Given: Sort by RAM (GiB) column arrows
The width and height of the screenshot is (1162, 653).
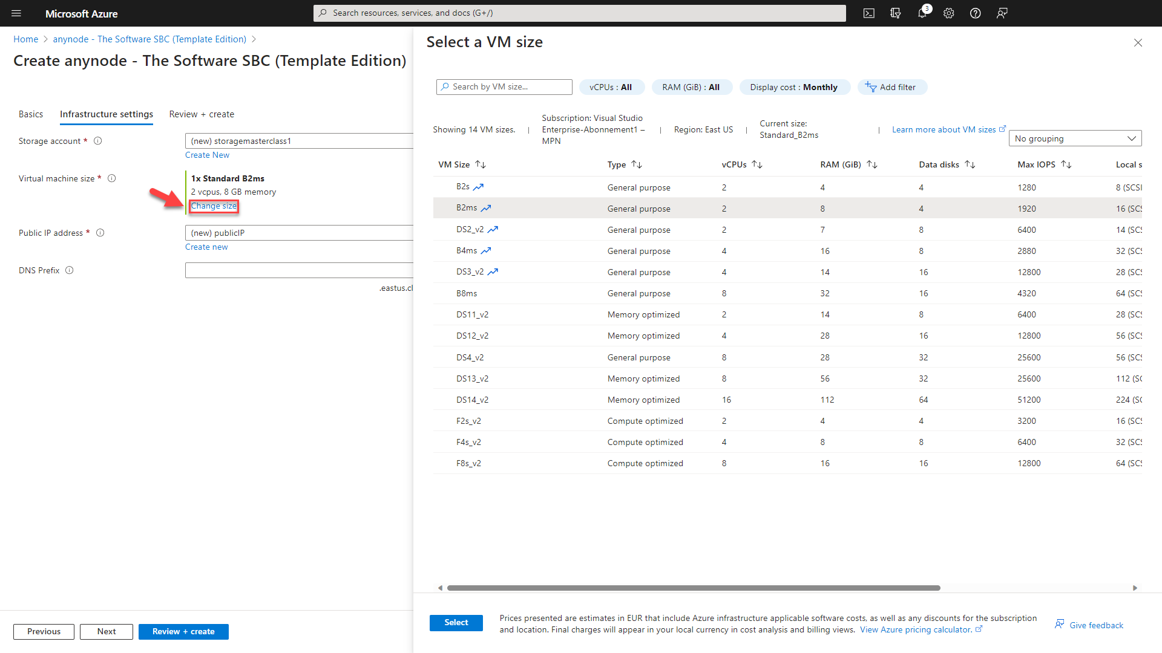Looking at the screenshot, I should coord(872,164).
